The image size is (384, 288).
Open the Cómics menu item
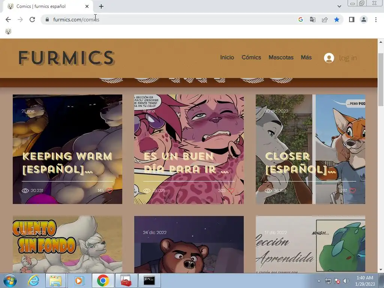click(x=251, y=57)
